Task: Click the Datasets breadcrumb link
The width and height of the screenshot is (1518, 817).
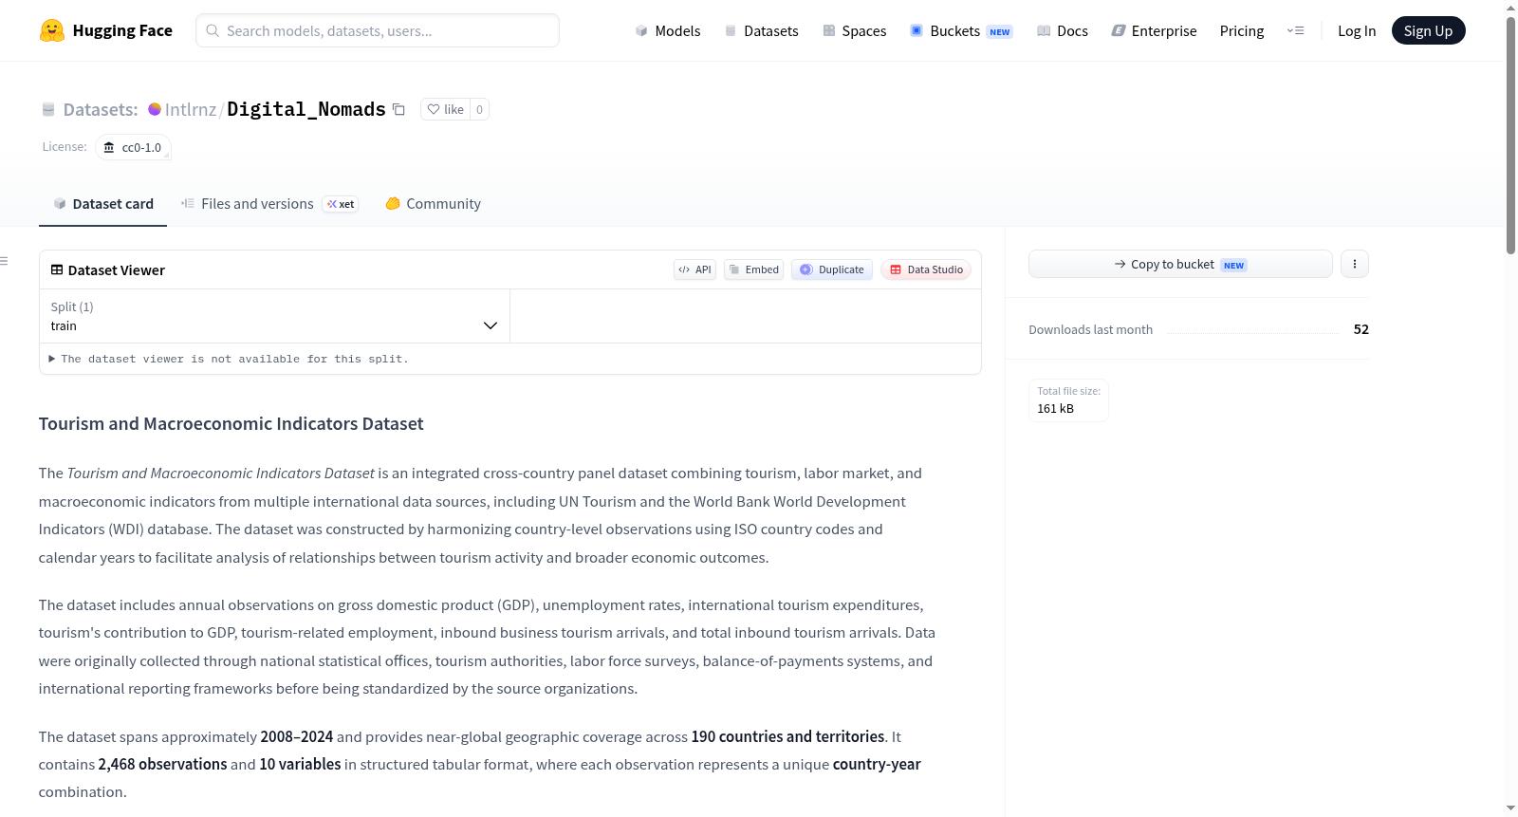Action: (x=101, y=109)
